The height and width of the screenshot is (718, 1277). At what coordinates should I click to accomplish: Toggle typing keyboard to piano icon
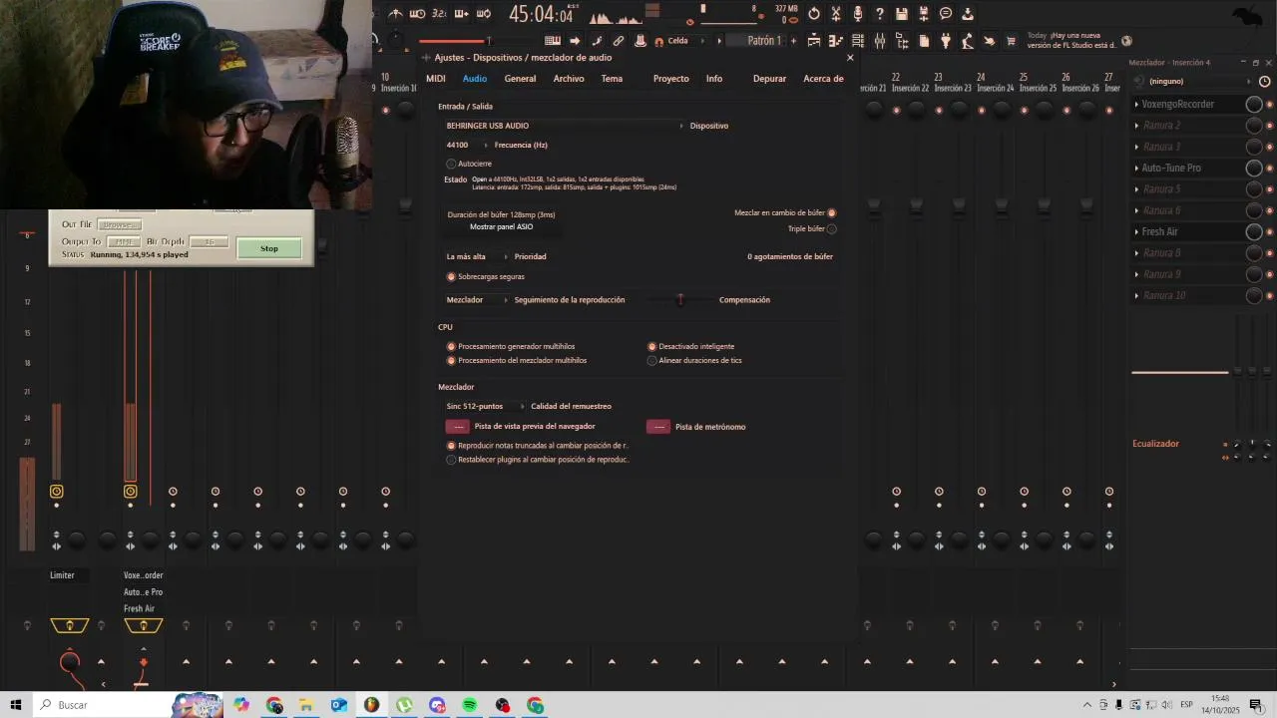point(553,41)
